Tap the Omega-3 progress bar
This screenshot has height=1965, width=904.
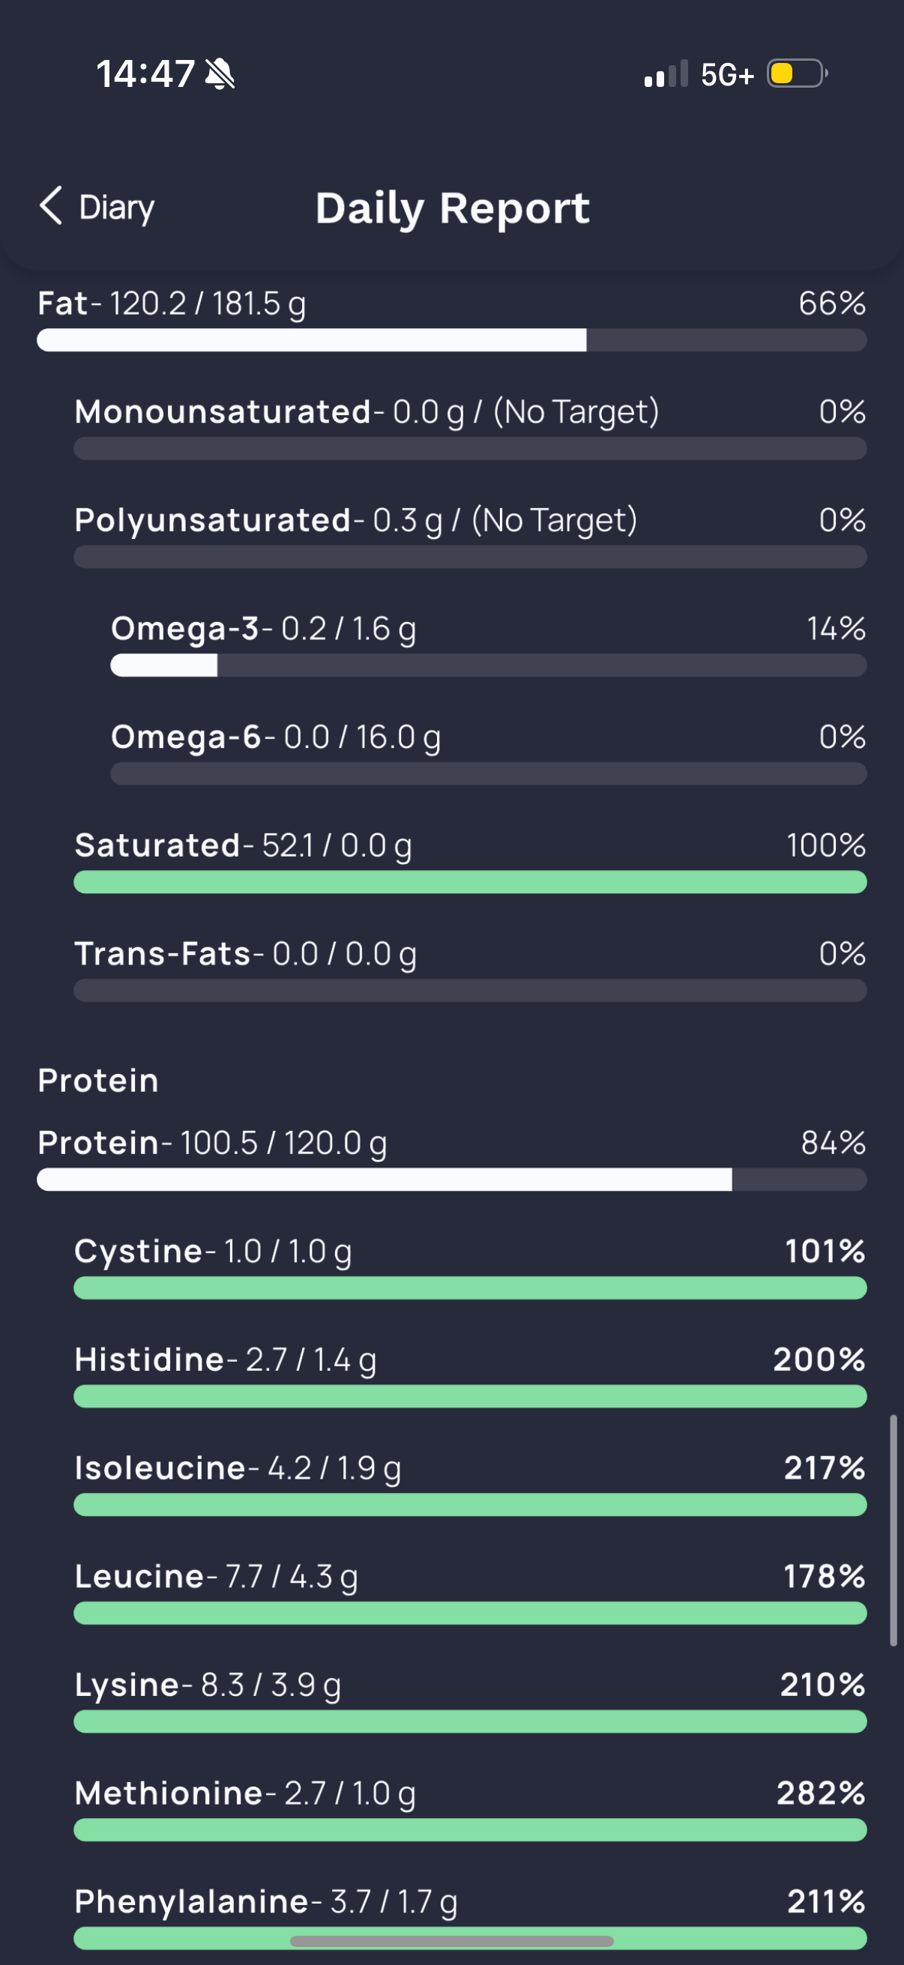[488, 666]
